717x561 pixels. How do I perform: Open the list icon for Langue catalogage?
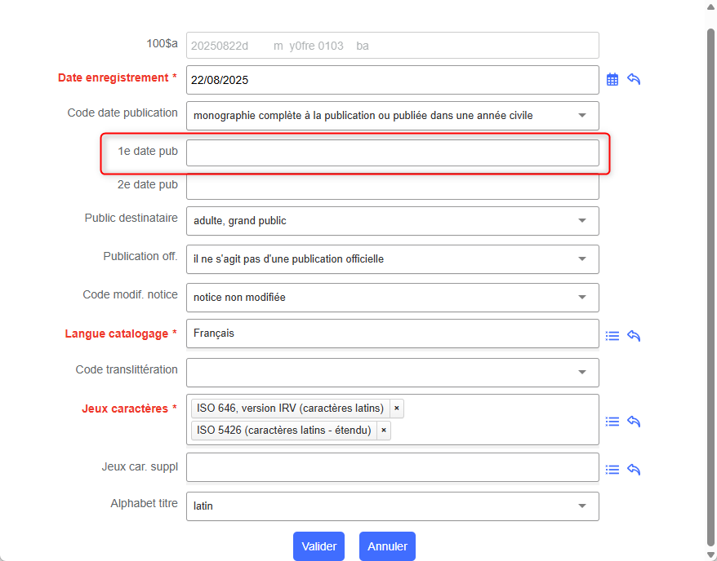coord(612,335)
